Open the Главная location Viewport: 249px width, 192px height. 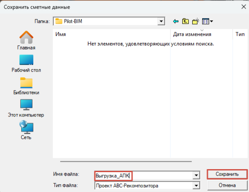pyautogui.click(x=26, y=41)
